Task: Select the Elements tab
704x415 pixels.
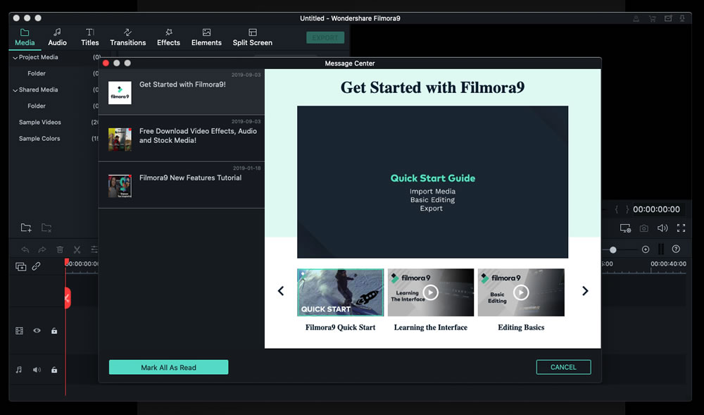Action: [206, 37]
